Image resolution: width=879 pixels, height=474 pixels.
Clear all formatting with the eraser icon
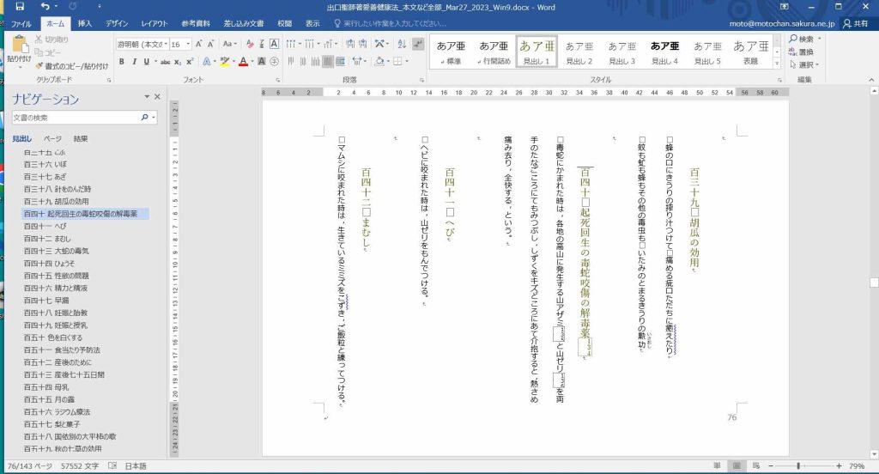click(250, 44)
